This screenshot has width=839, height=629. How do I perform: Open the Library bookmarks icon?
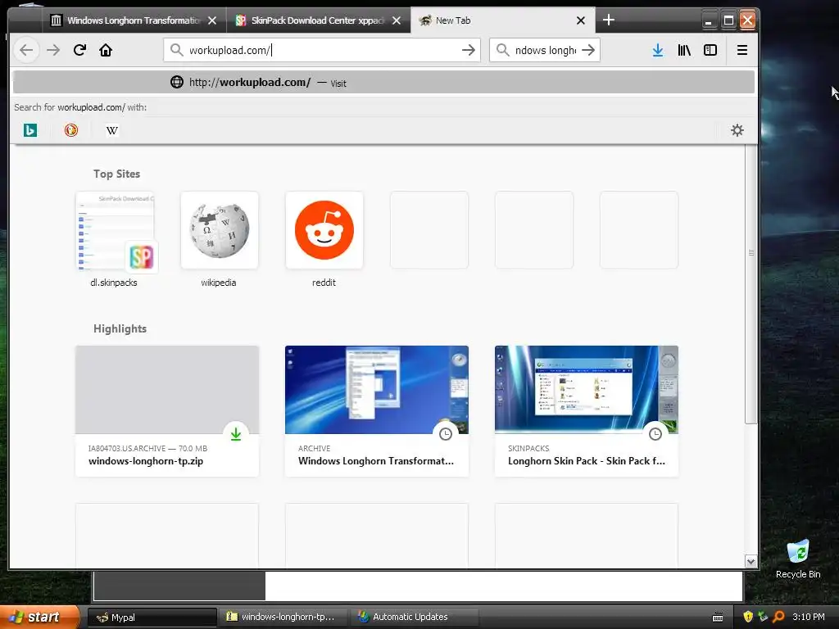pos(684,50)
